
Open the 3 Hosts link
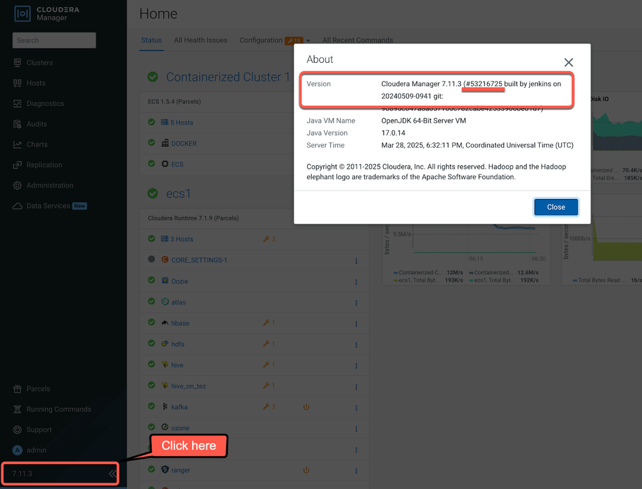(182, 239)
